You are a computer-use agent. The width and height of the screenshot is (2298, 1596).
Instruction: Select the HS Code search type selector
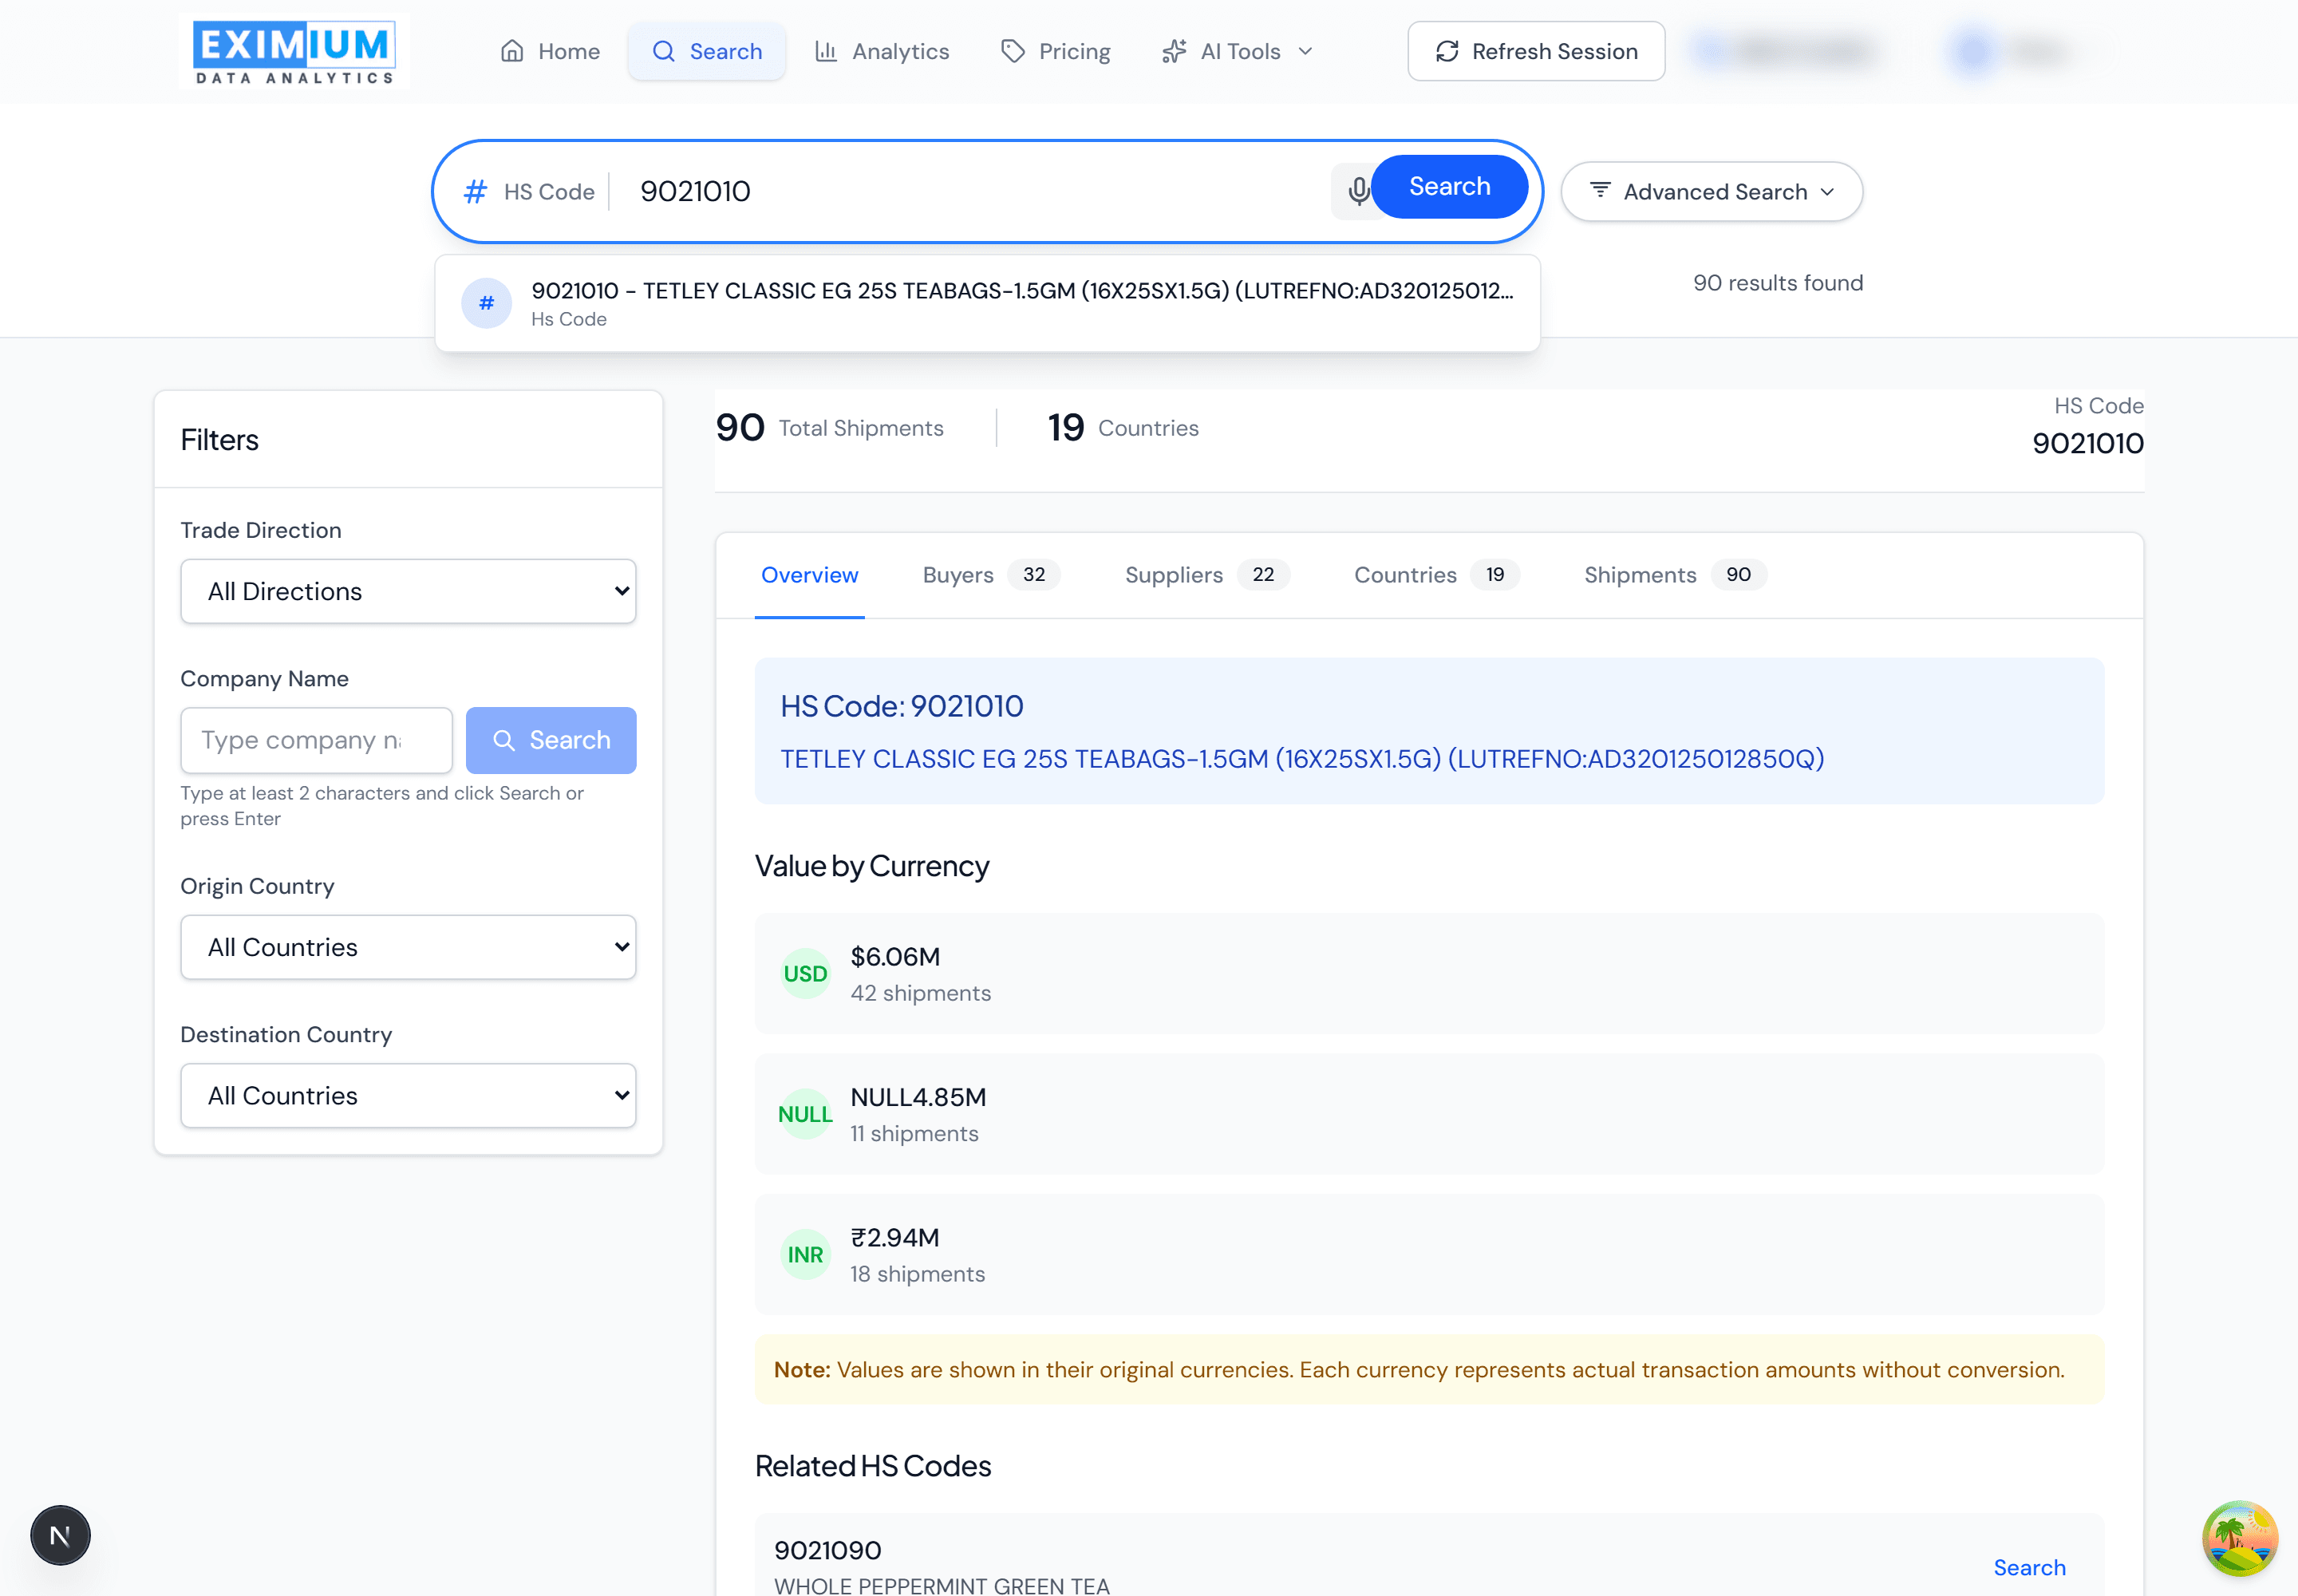click(529, 191)
